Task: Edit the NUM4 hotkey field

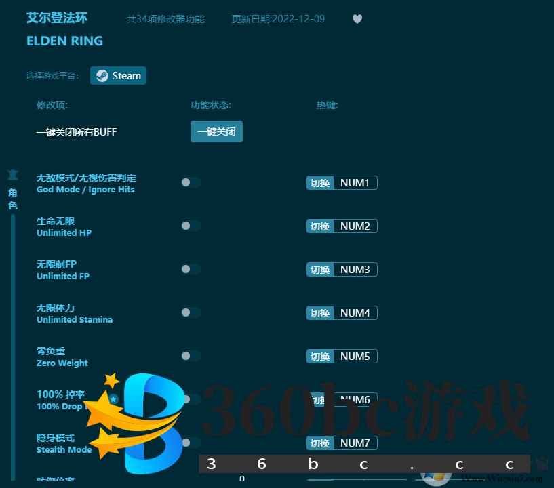Action: click(x=355, y=313)
